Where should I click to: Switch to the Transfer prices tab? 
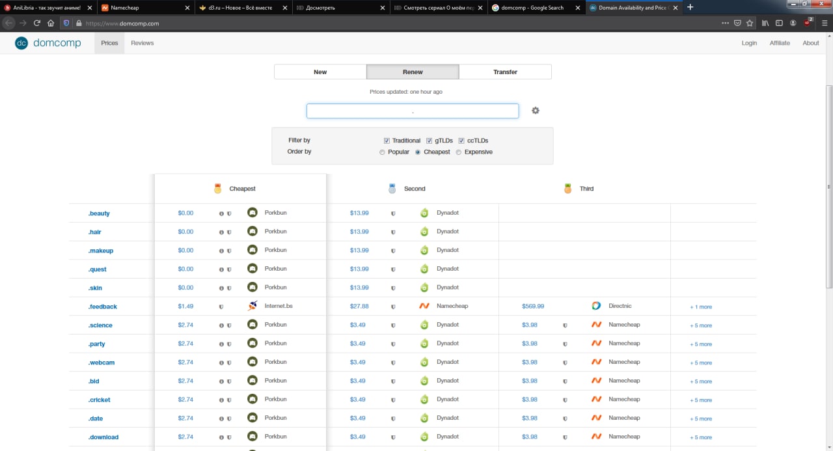[505, 72]
